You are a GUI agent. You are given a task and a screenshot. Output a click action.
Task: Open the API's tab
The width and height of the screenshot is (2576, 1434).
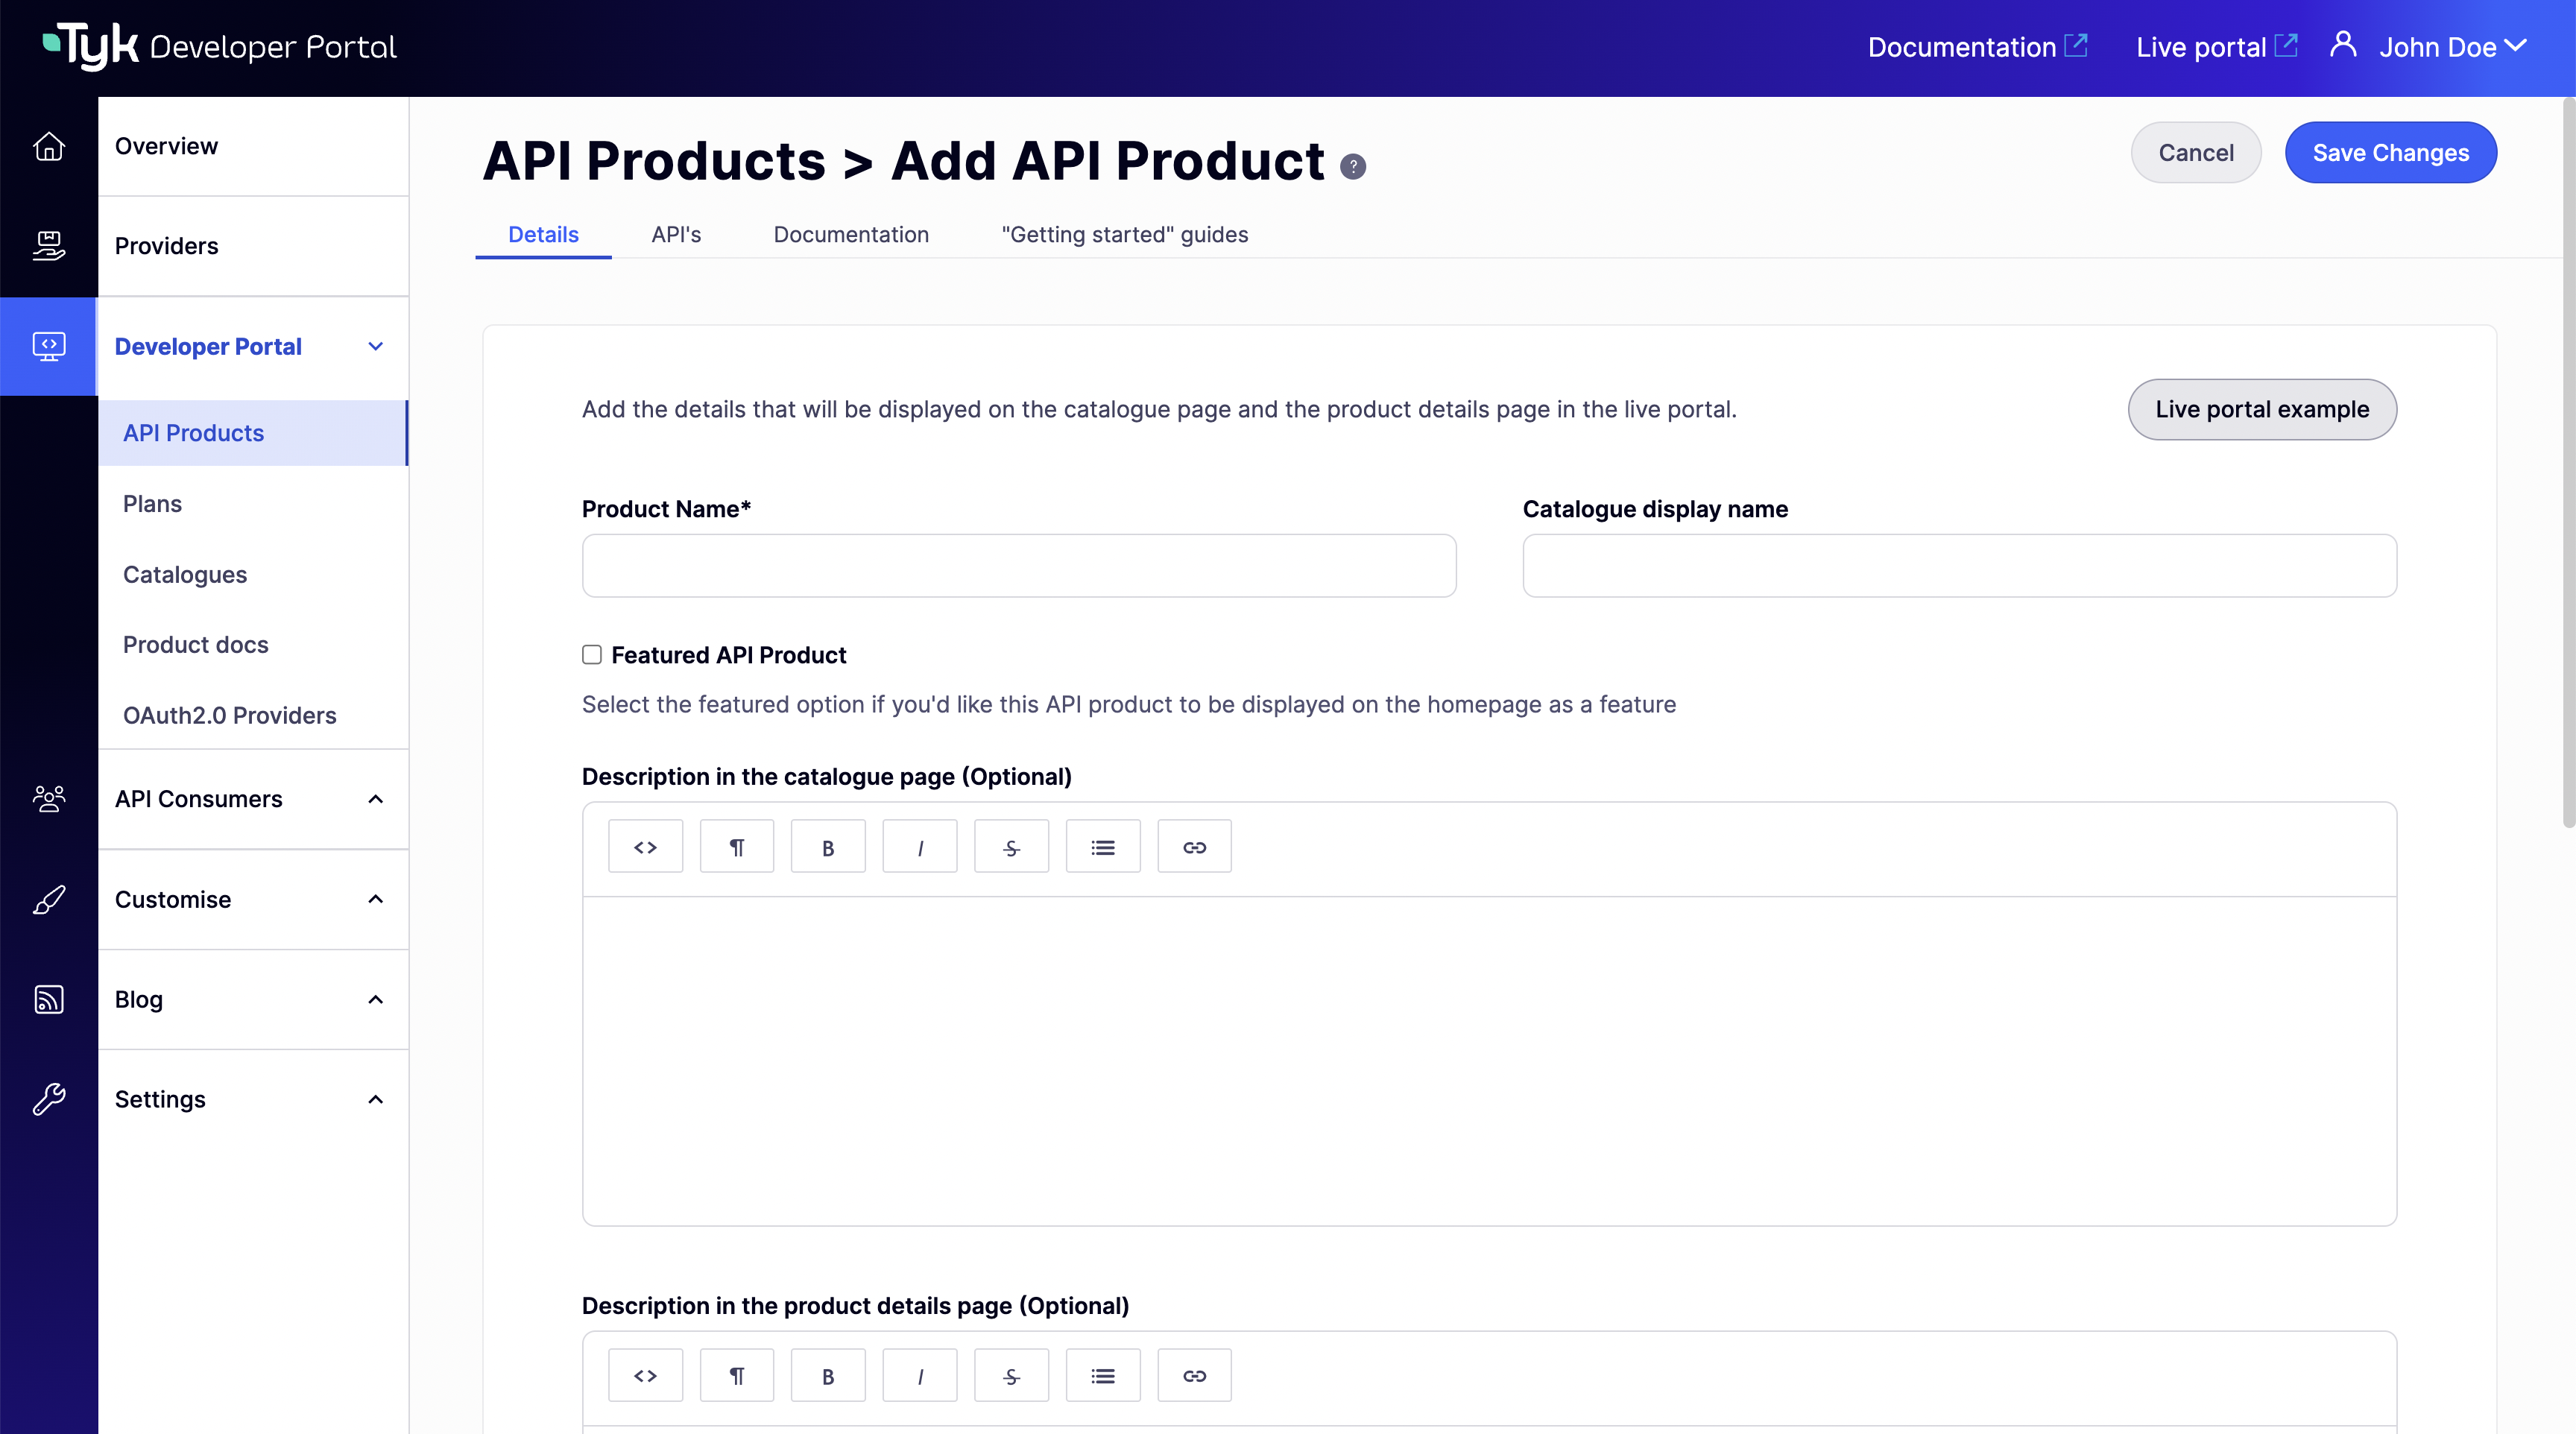676,234
